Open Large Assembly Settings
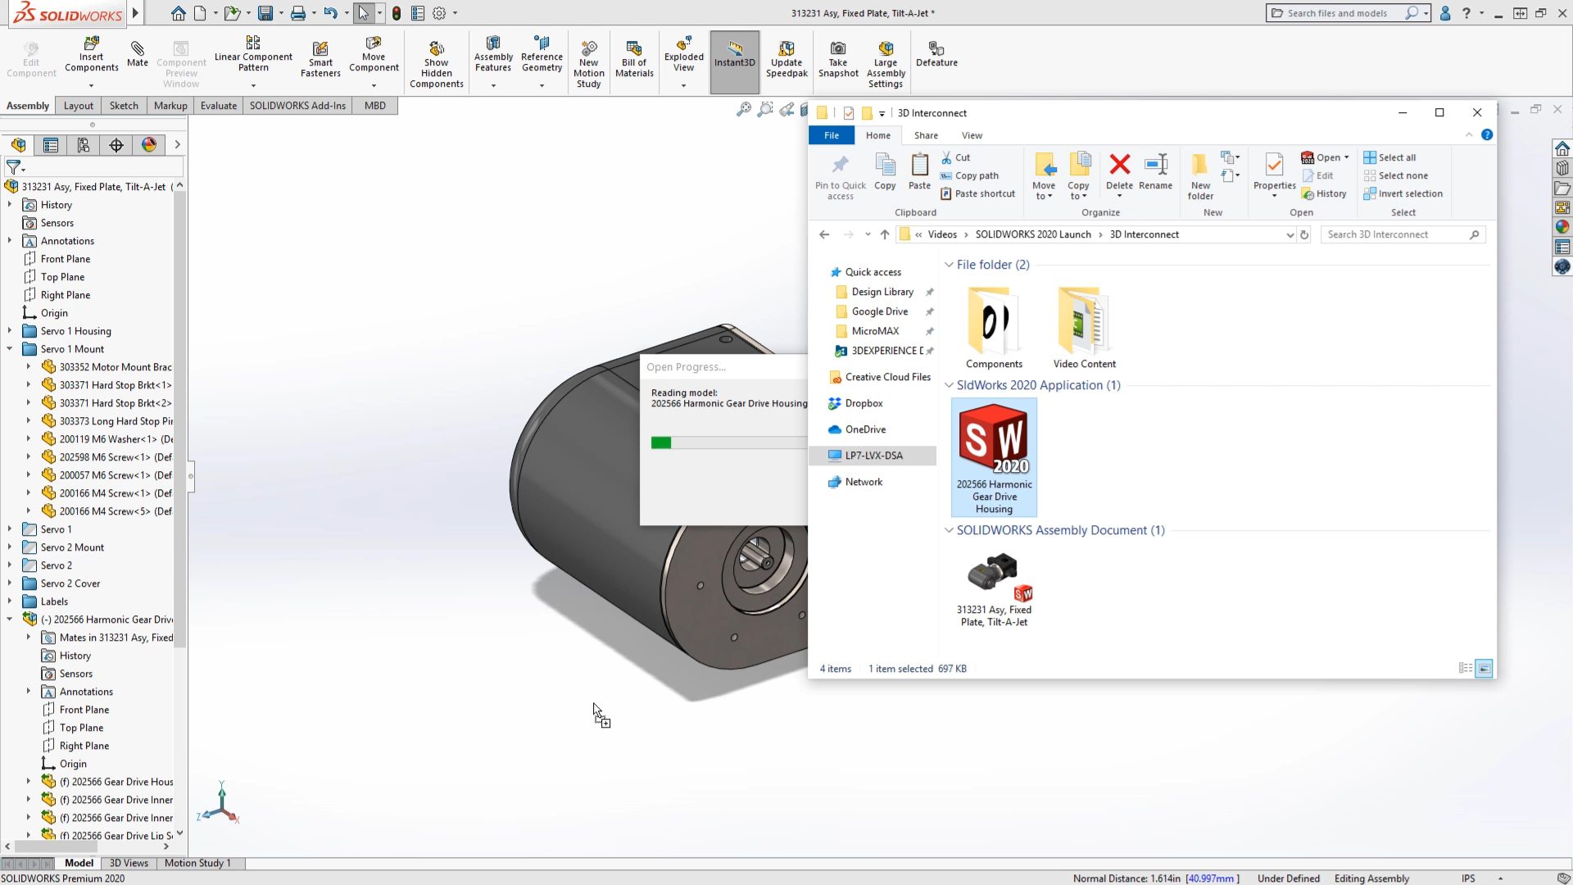 click(886, 64)
